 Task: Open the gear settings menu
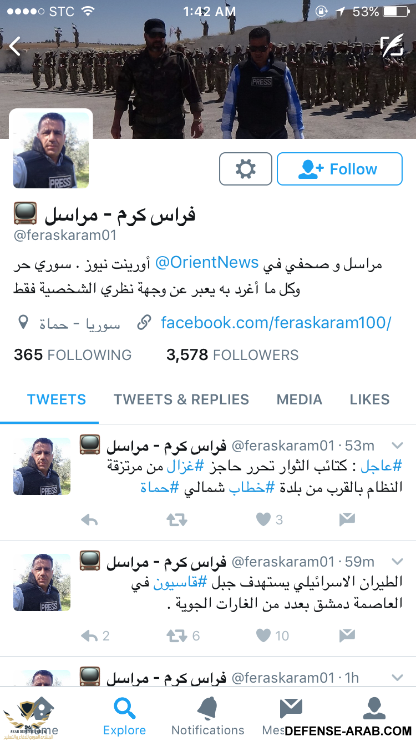pos(246,169)
